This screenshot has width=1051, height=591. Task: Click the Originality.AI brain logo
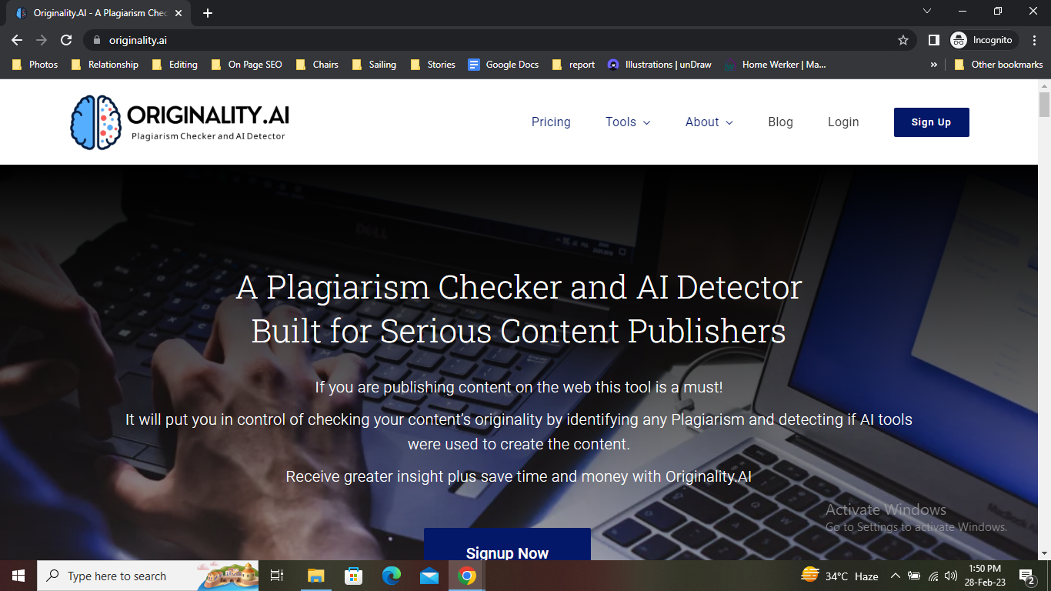pyautogui.click(x=96, y=122)
